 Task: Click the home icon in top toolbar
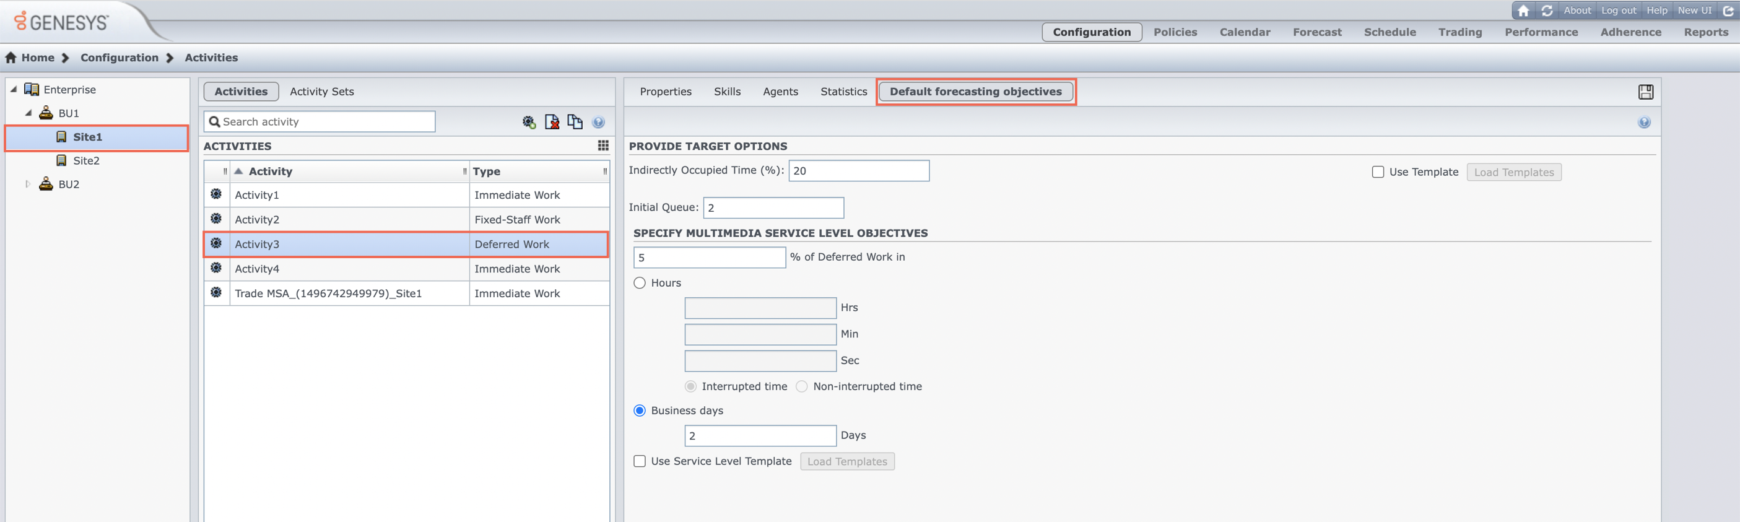point(1523,11)
